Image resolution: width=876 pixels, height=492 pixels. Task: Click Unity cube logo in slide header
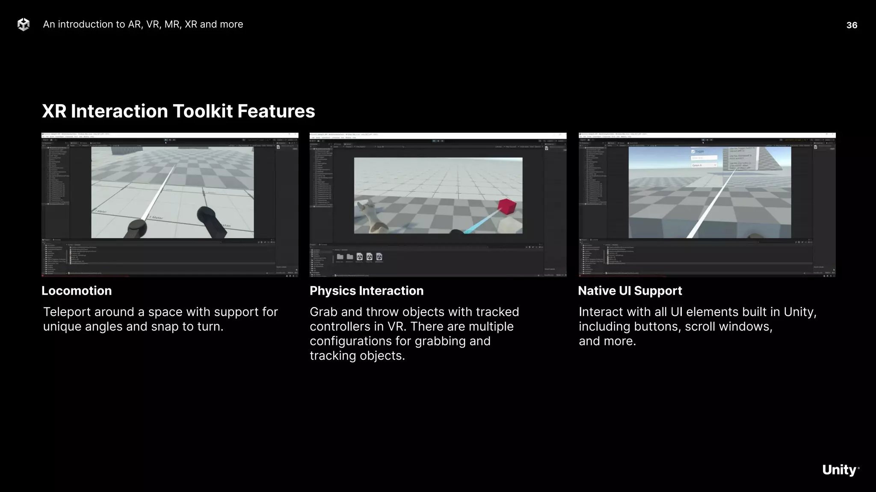[24, 25]
